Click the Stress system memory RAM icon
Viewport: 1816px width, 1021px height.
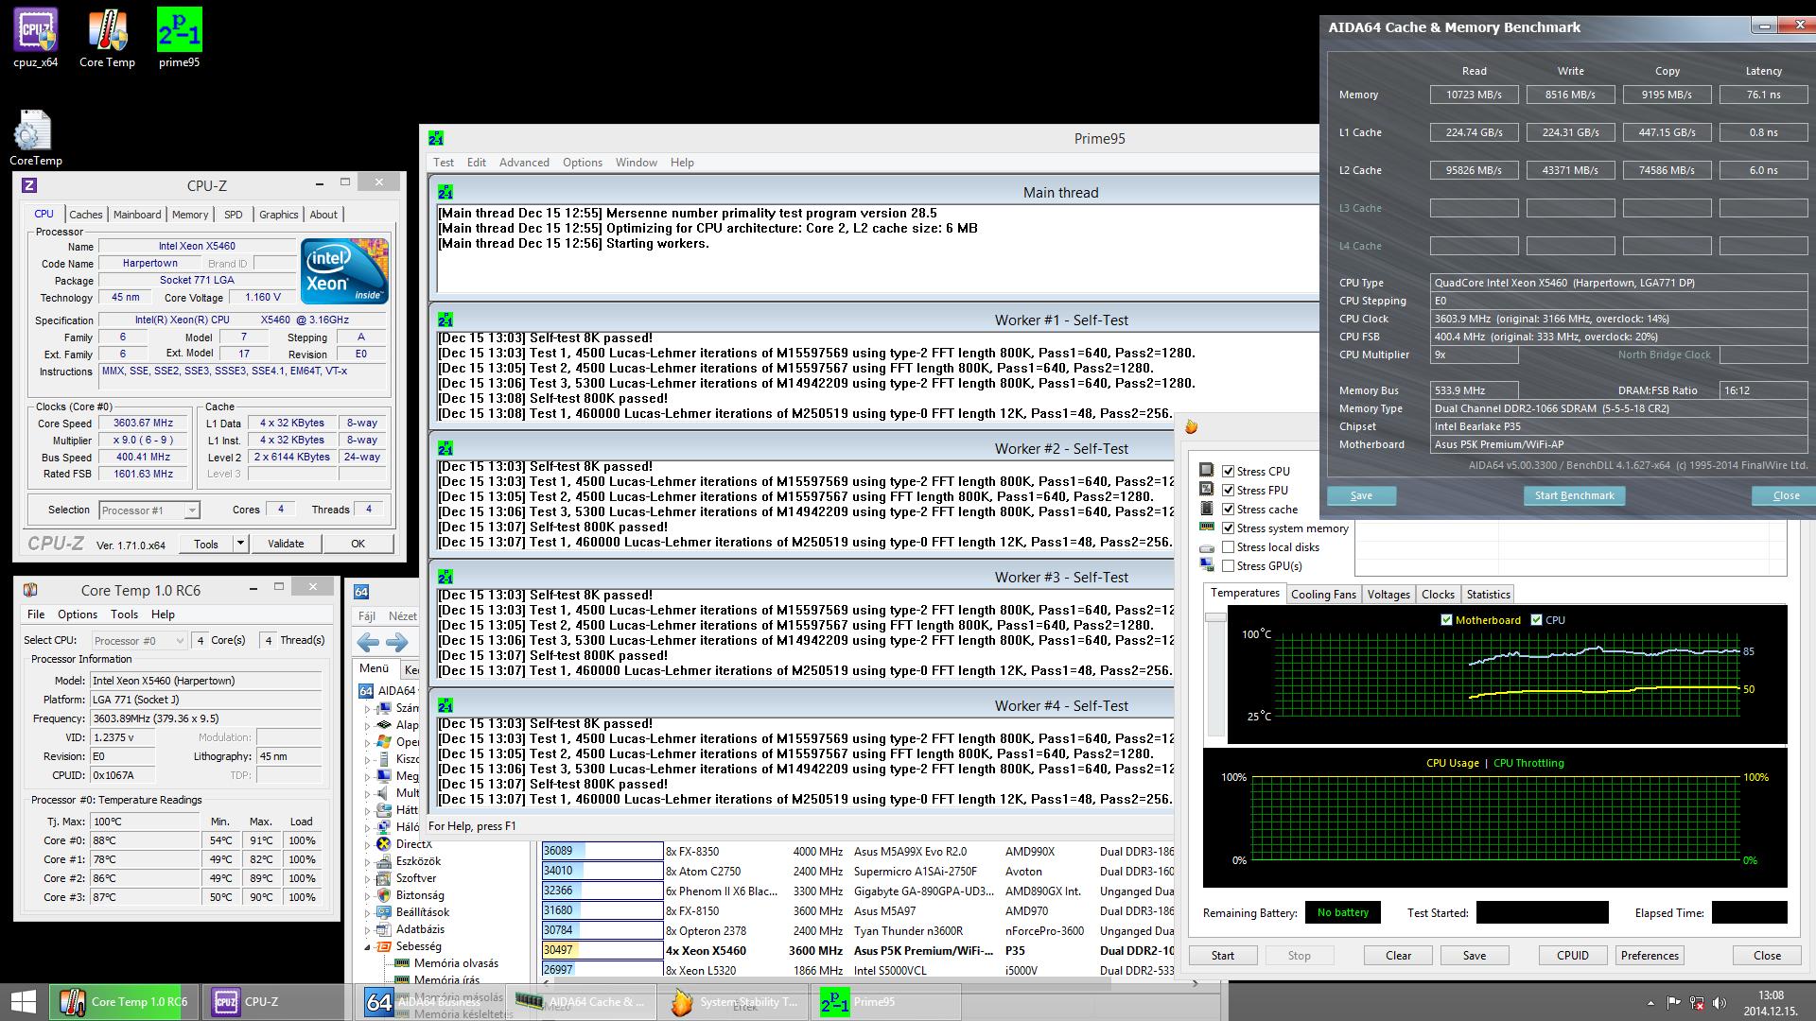[x=1207, y=527]
